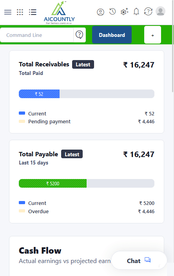Click the blue receivables progress bar
The width and height of the screenshot is (174, 276).
39,94
